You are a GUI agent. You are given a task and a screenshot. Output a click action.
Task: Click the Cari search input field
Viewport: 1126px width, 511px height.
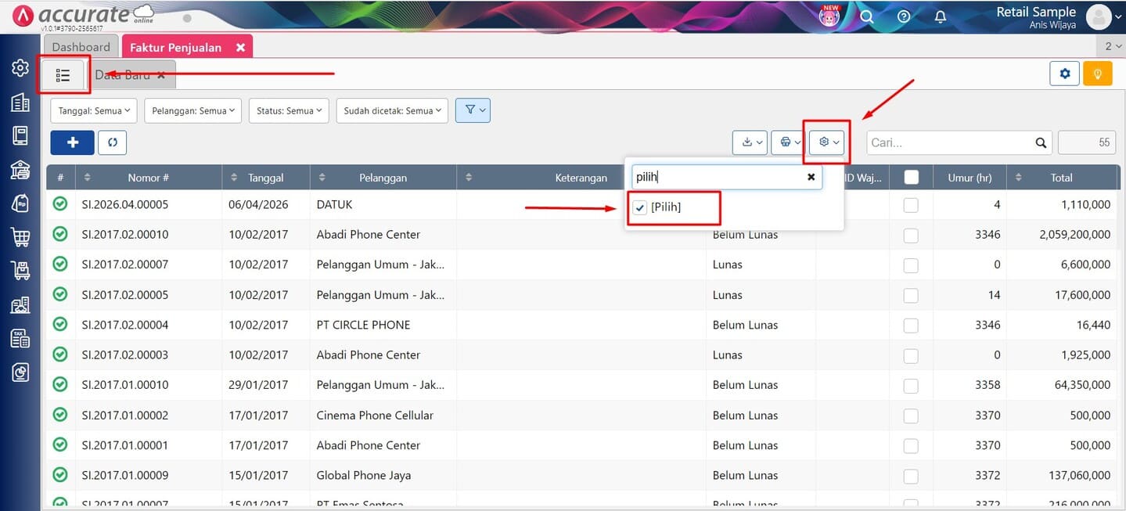click(x=949, y=142)
